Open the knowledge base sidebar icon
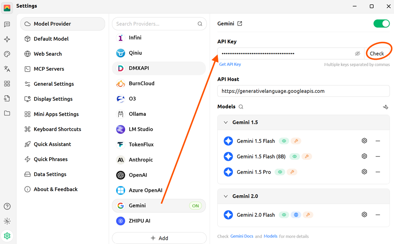The image size is (394, 244). tap(7, 98)
